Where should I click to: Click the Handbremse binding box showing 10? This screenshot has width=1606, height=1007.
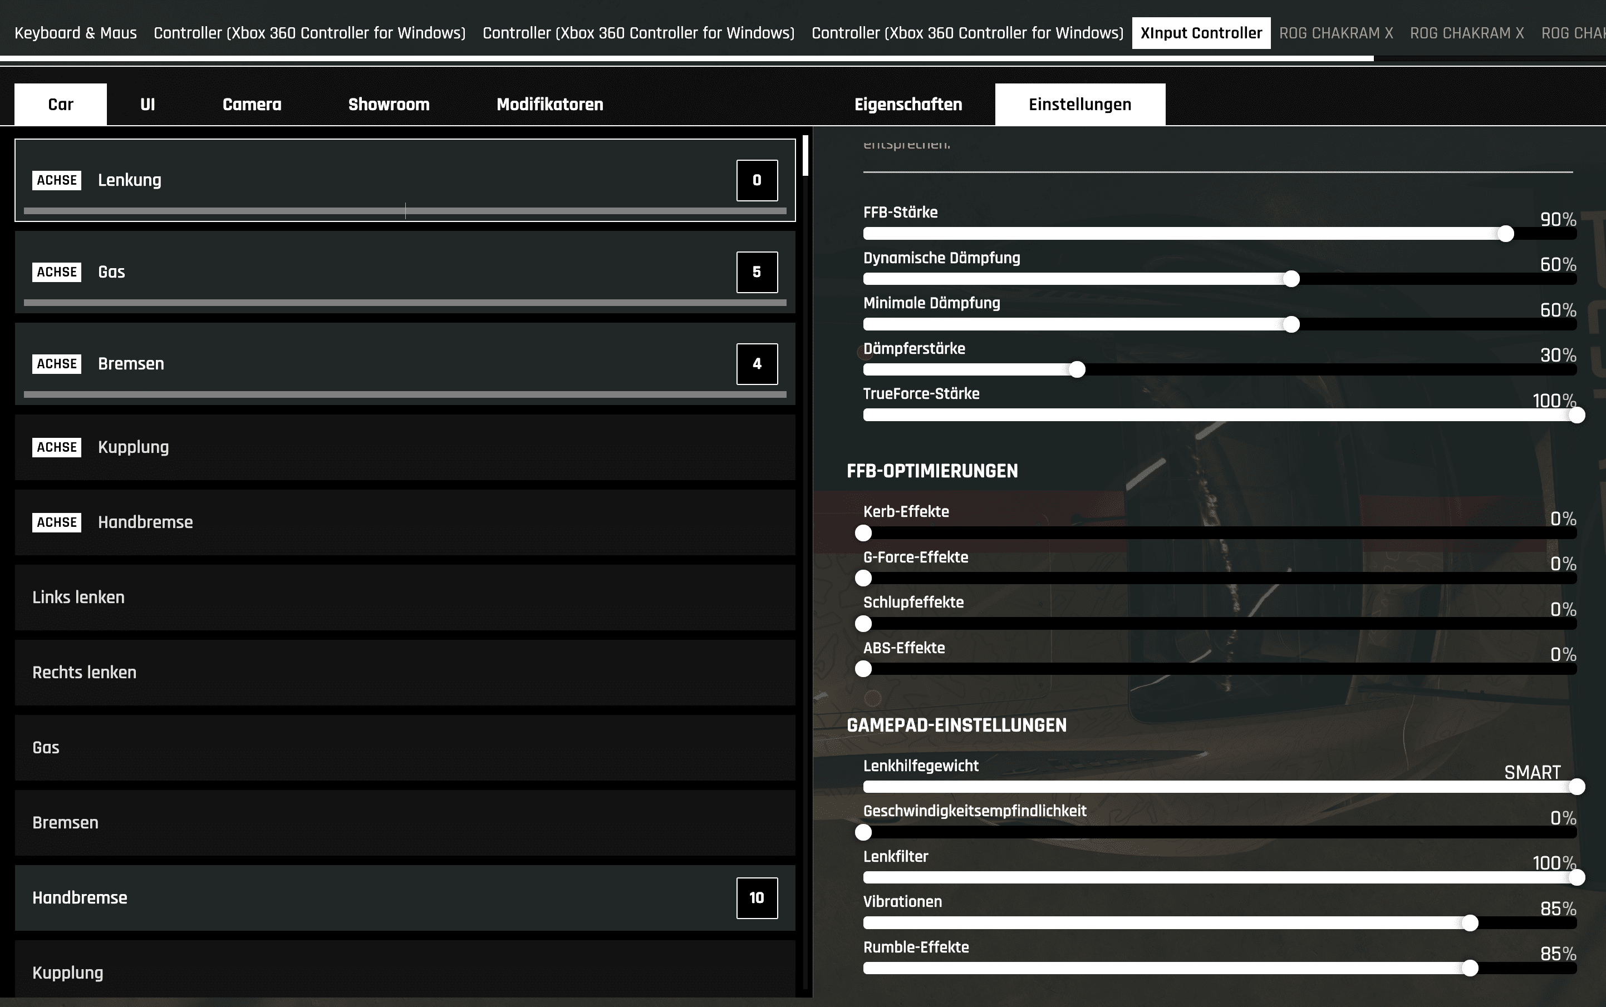tap(757, 899)
